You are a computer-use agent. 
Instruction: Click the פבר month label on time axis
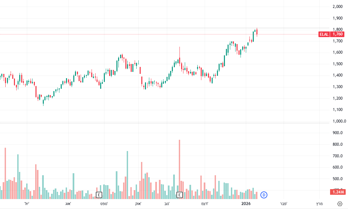[283, 203]
